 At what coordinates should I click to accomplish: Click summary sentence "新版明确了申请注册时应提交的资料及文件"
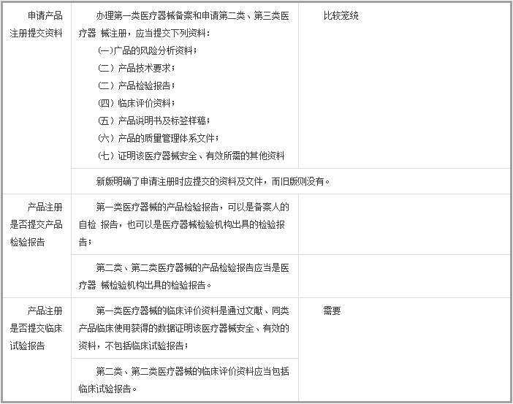tap(213, 181)
